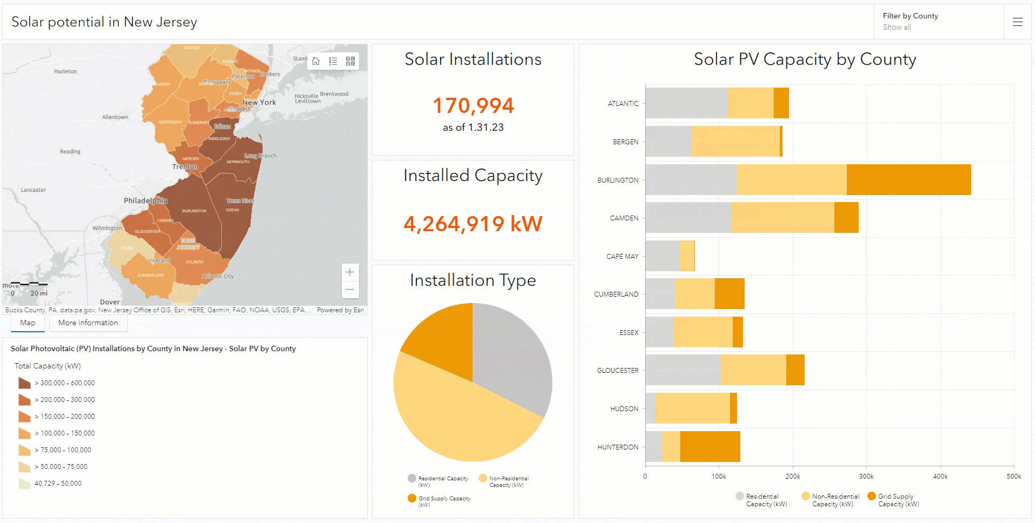This screenshot has height=523, width=1035.
Task: Expand the truncated map attribution text
Action: (158, 310)
